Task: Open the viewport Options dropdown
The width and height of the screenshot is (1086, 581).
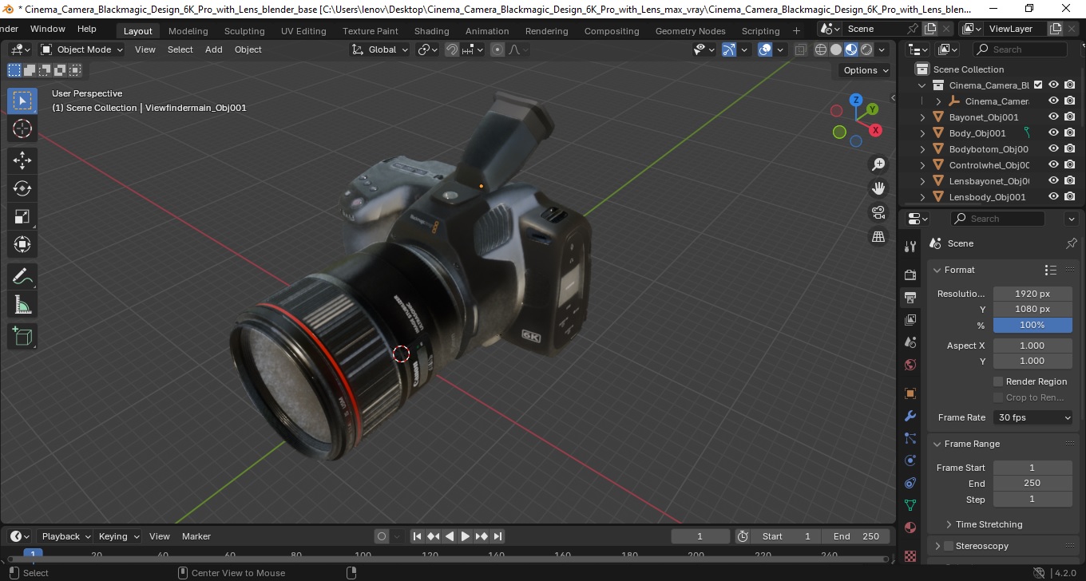Action: coord(866,70)
